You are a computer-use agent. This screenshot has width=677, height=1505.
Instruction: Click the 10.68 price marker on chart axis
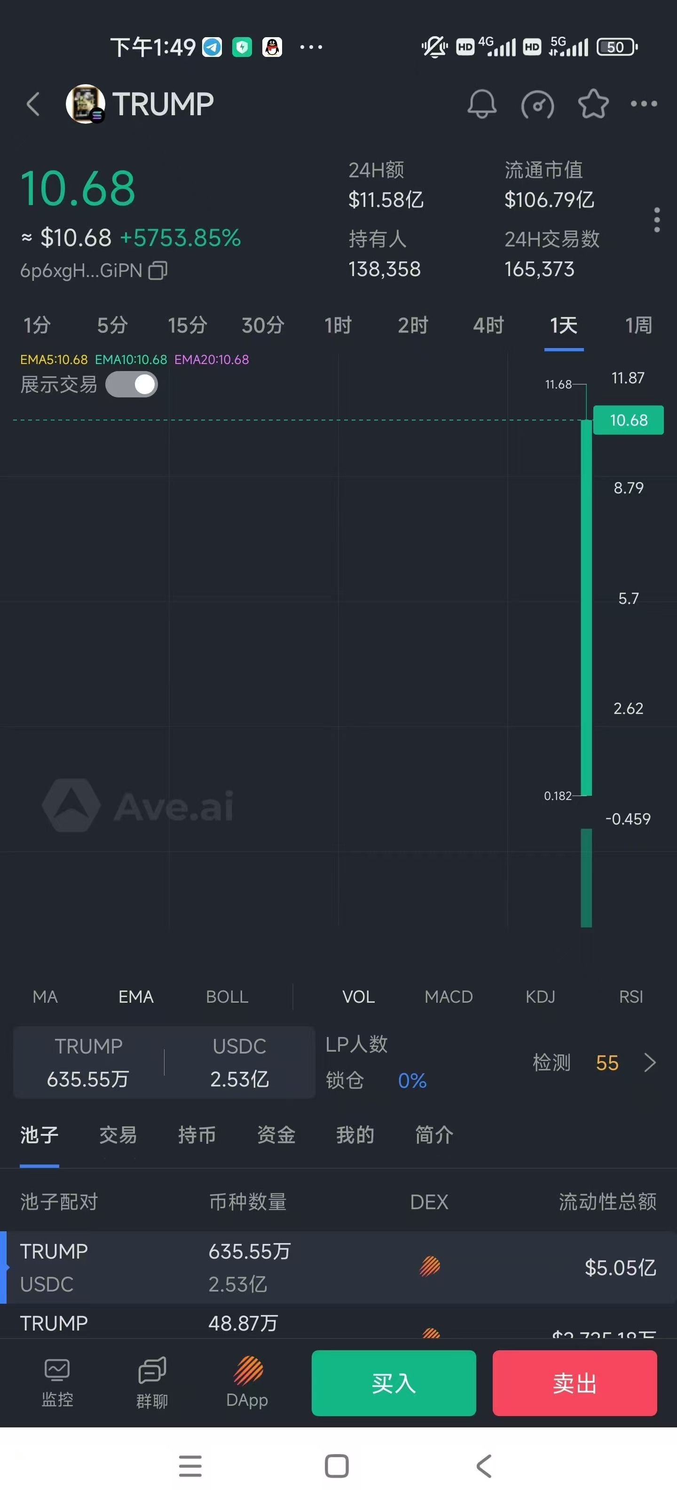click(628, 420)
